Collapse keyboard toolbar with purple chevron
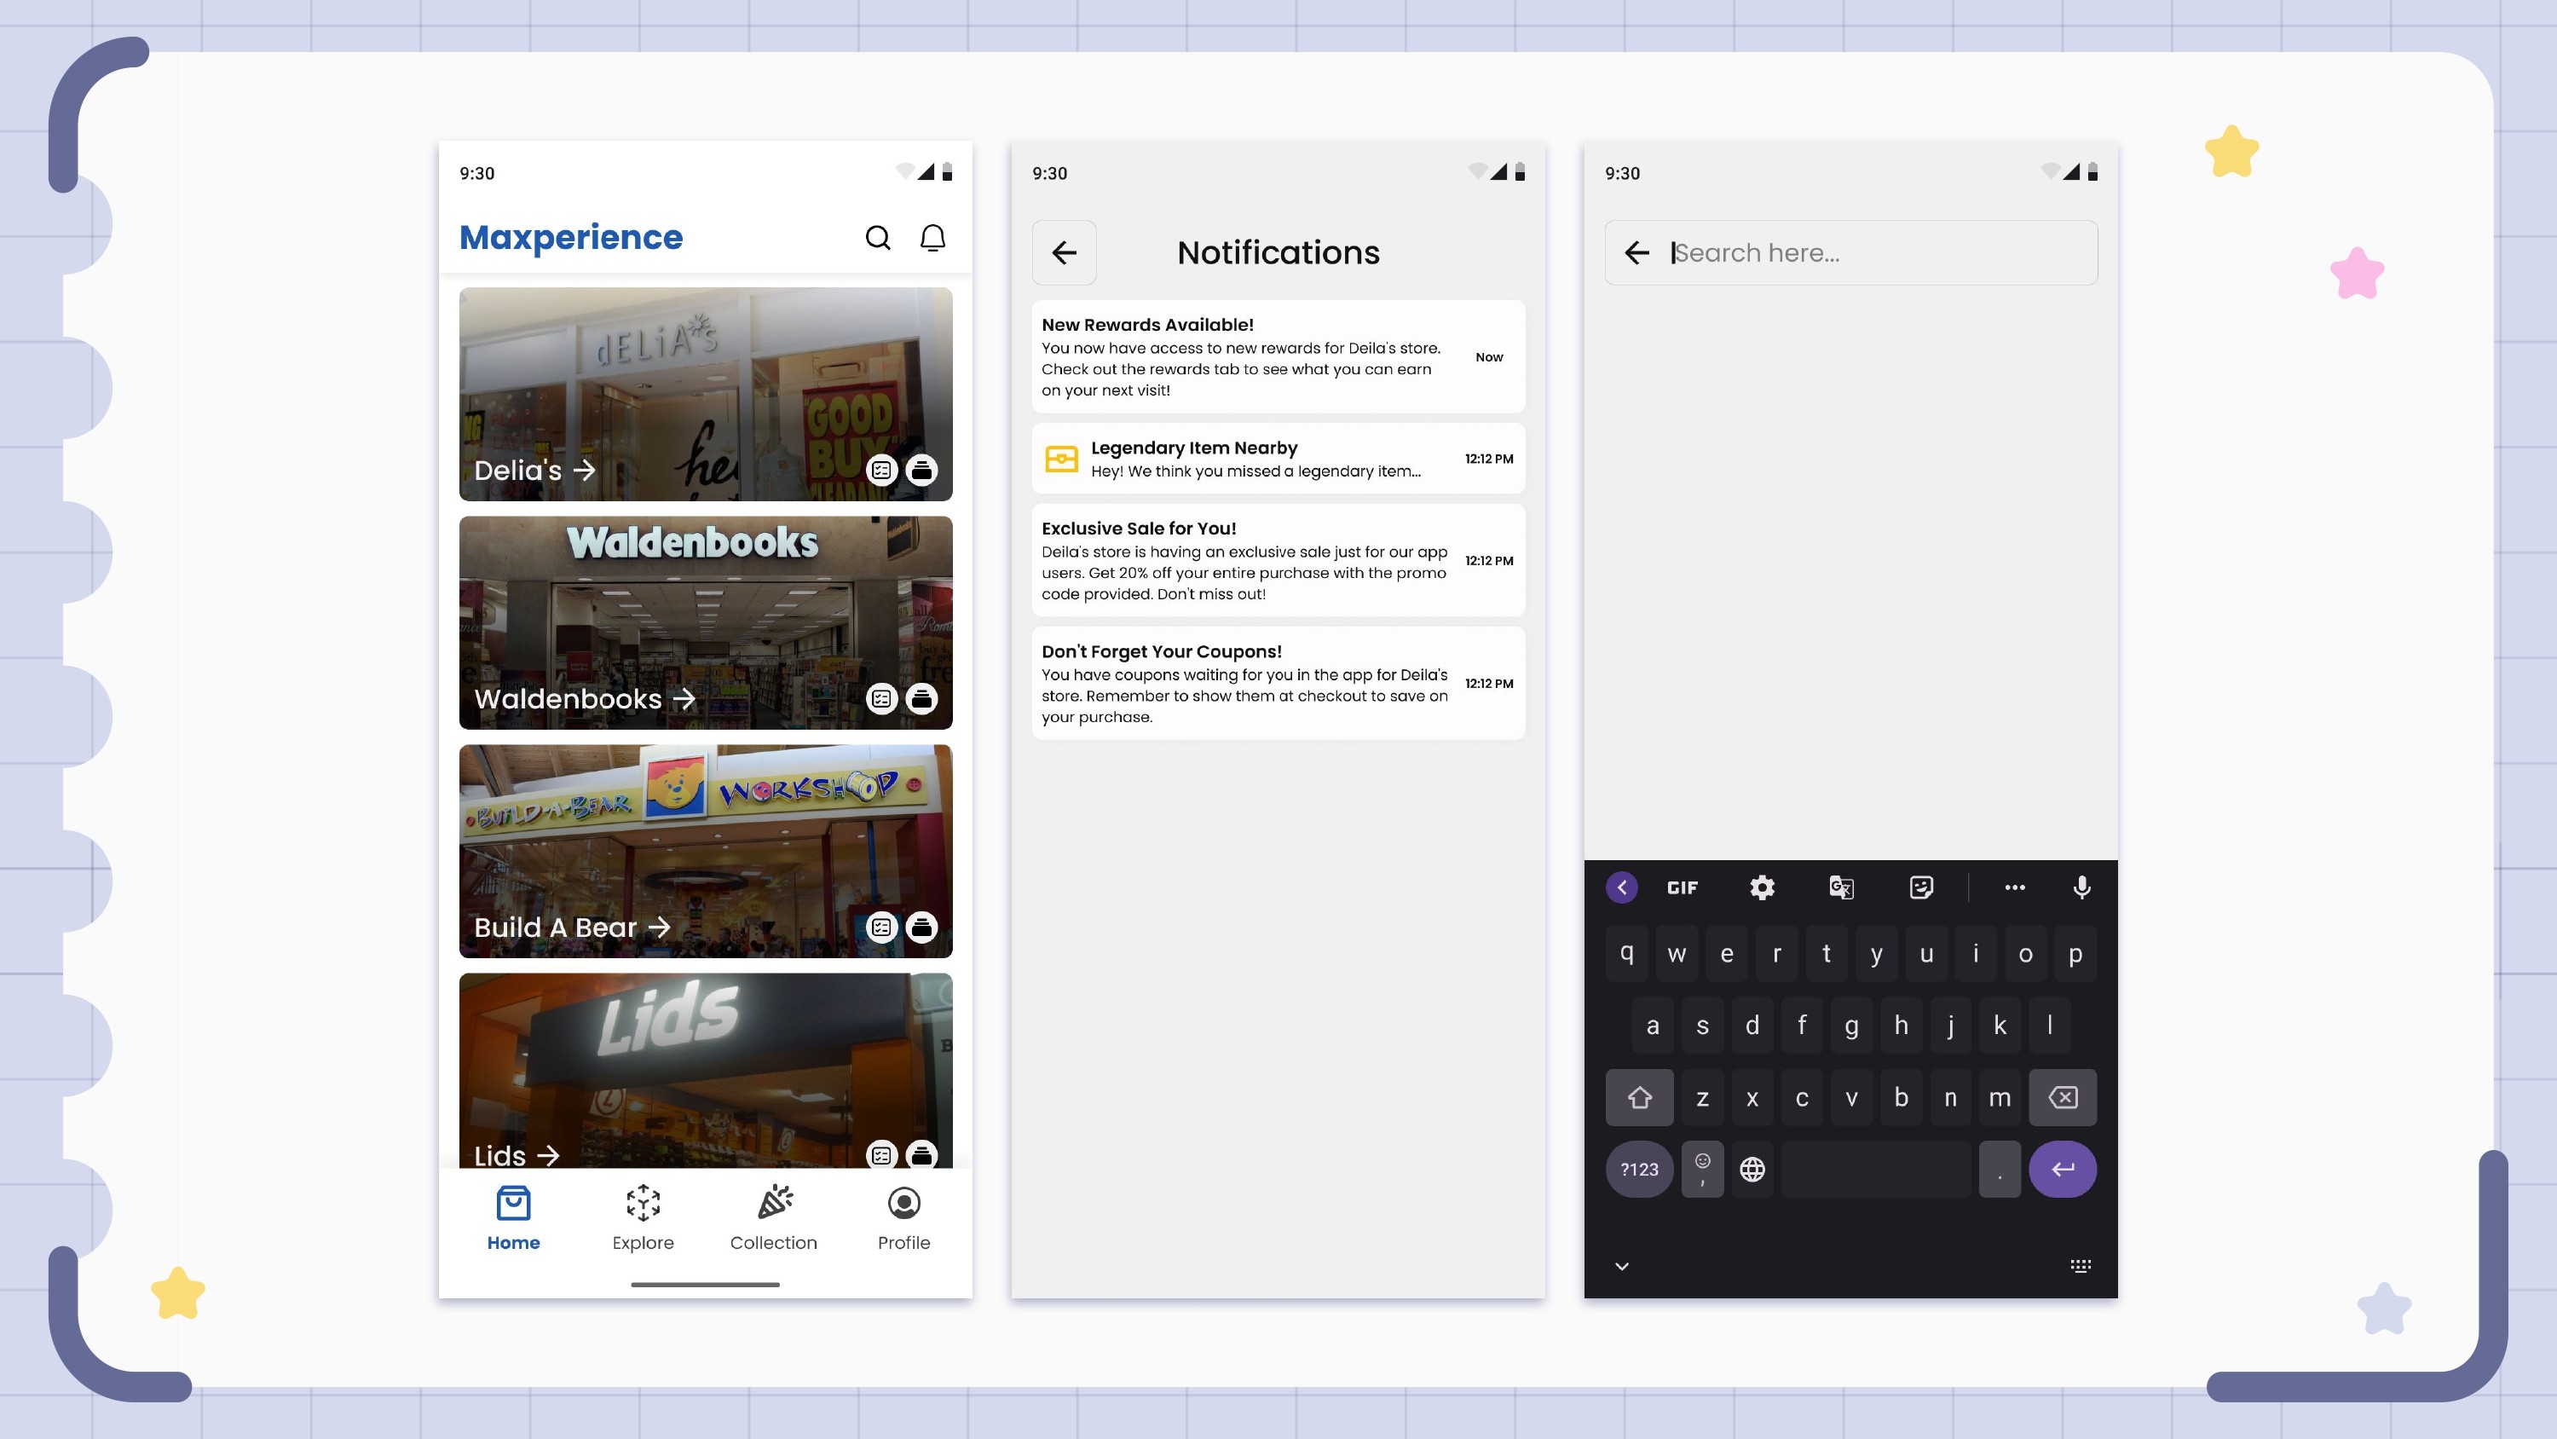2557x1439 pixels. point(1622,887)
